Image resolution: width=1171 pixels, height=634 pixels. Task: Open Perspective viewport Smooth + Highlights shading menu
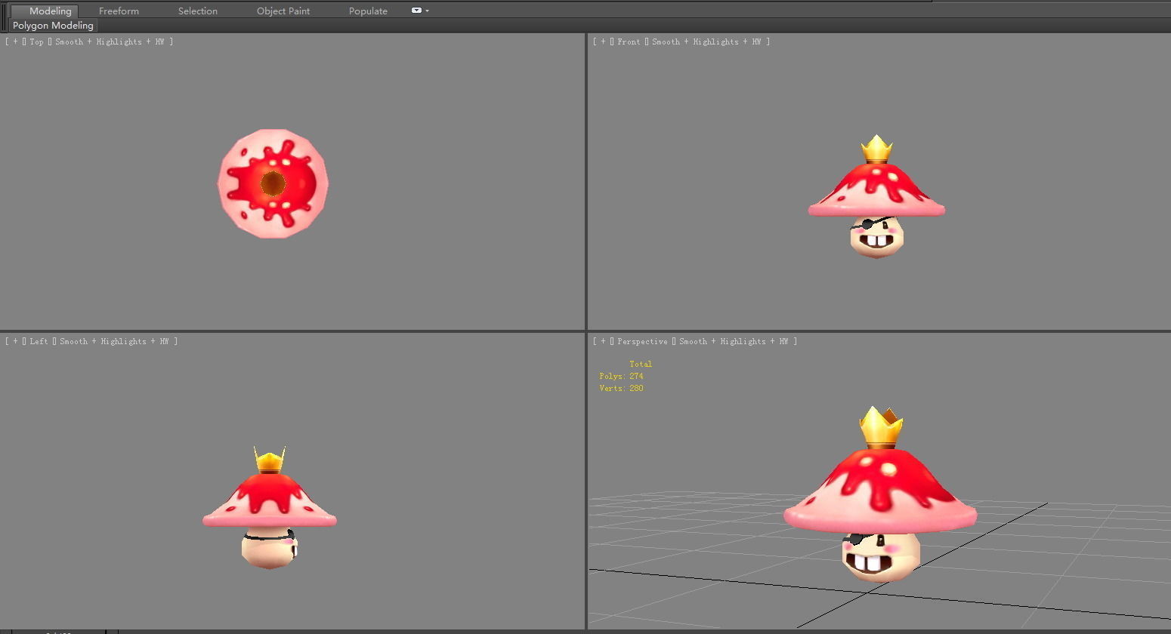(x=733, y=341)
